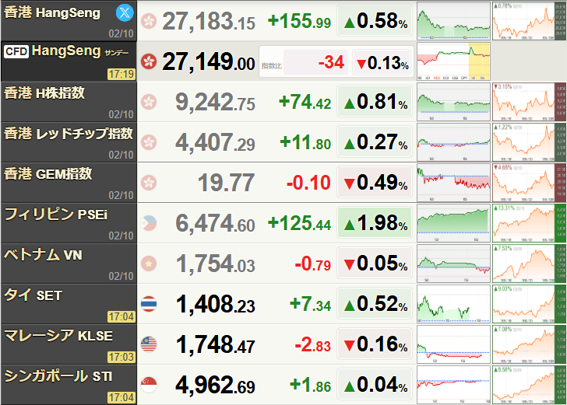Click the X (Twitter) share icon
Image resolution: width=567 pixels, height=405 pixels.
click(125, 12)
